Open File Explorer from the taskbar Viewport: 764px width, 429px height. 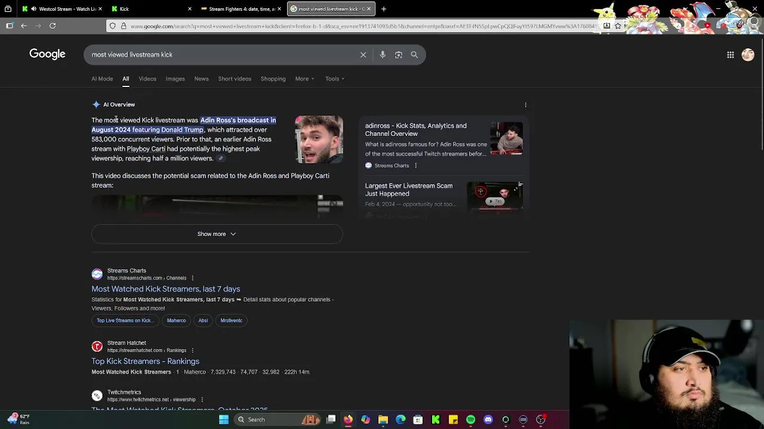point(383,419)
